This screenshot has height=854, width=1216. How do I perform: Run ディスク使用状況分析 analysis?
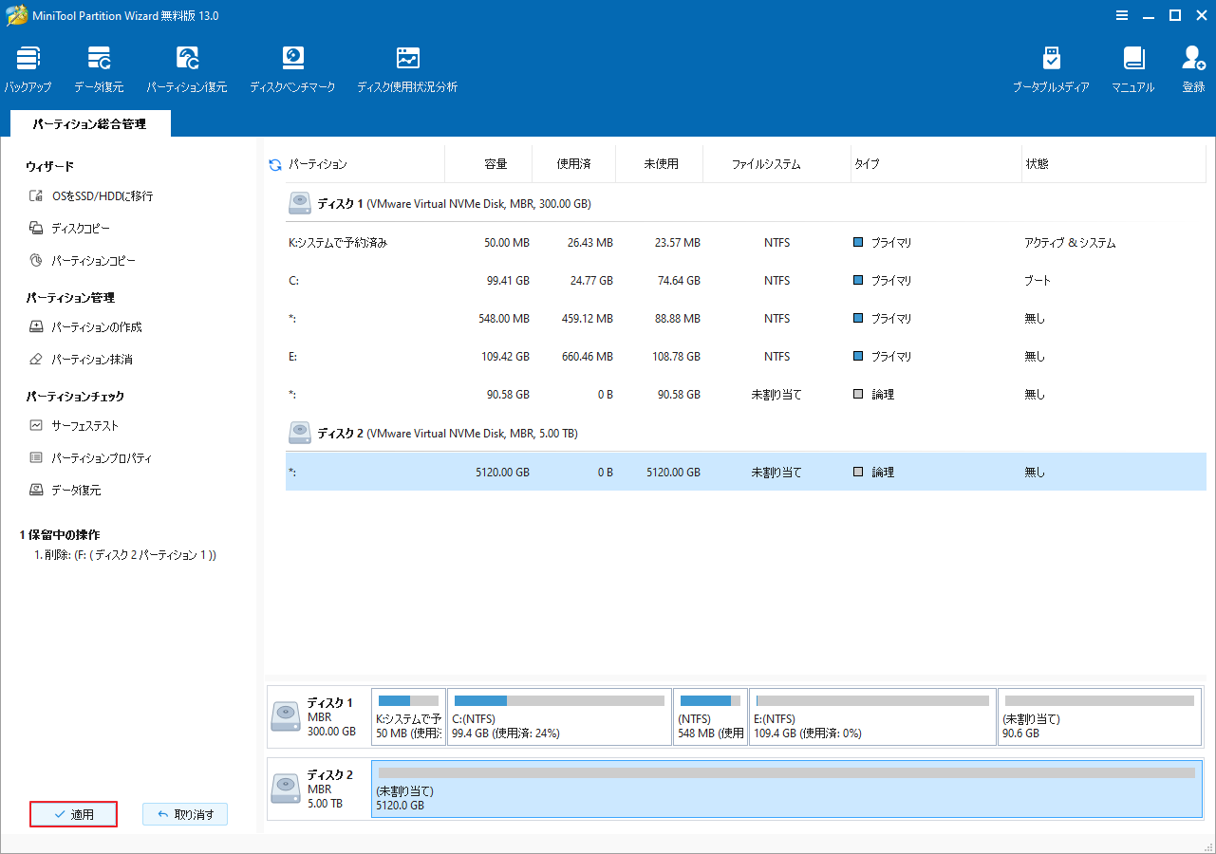click(407, 66)
